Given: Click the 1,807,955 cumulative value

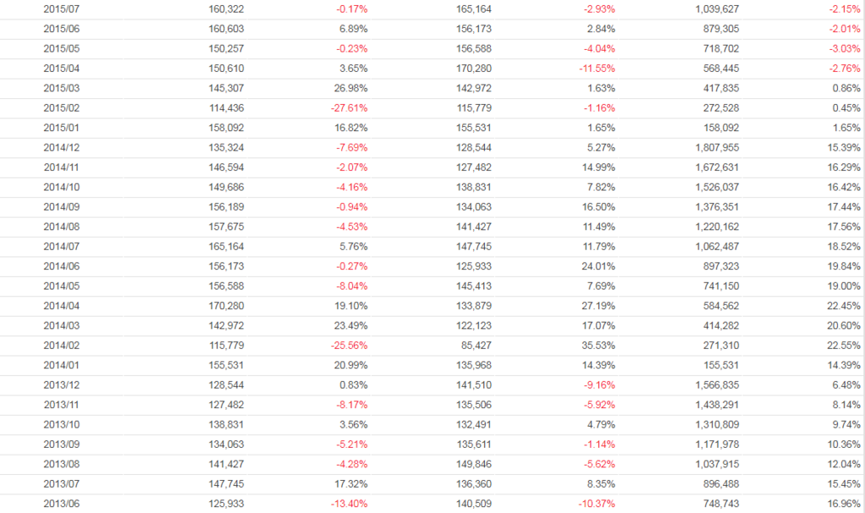Looking at the screenshot, I should [715, 148].
